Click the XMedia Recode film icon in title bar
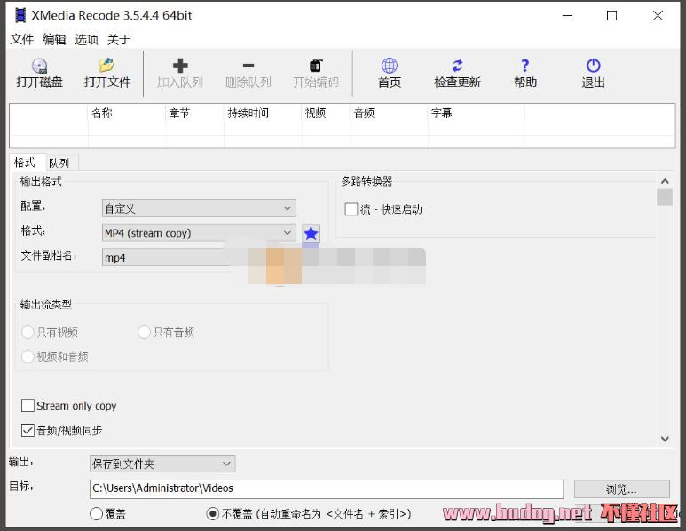 [20, 15]
